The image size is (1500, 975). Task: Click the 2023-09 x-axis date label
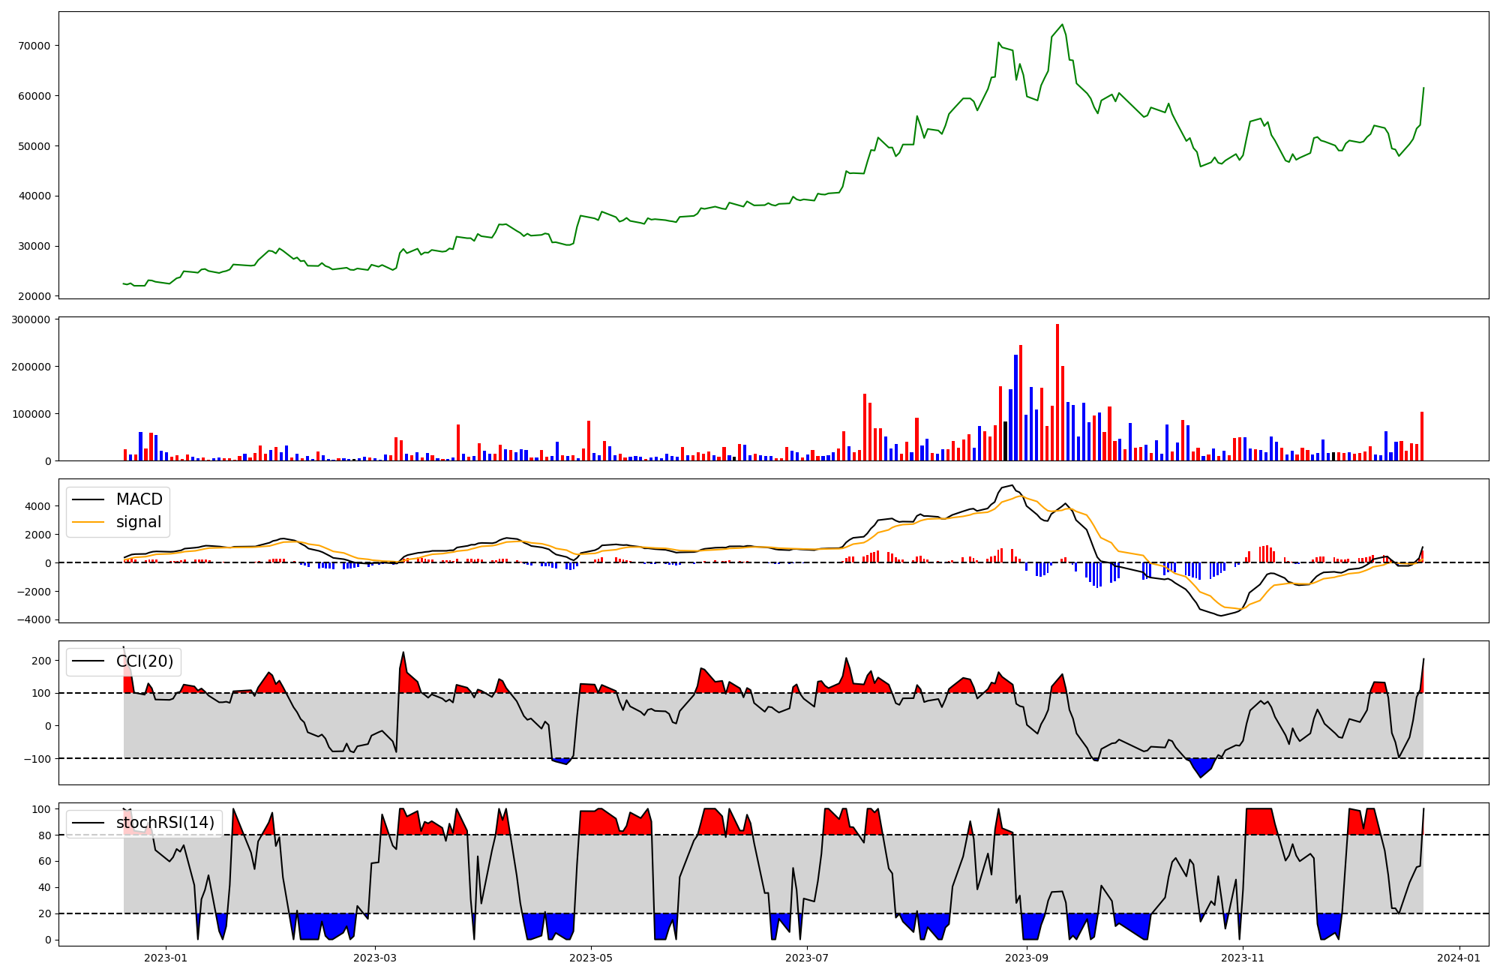[1027, 957]
